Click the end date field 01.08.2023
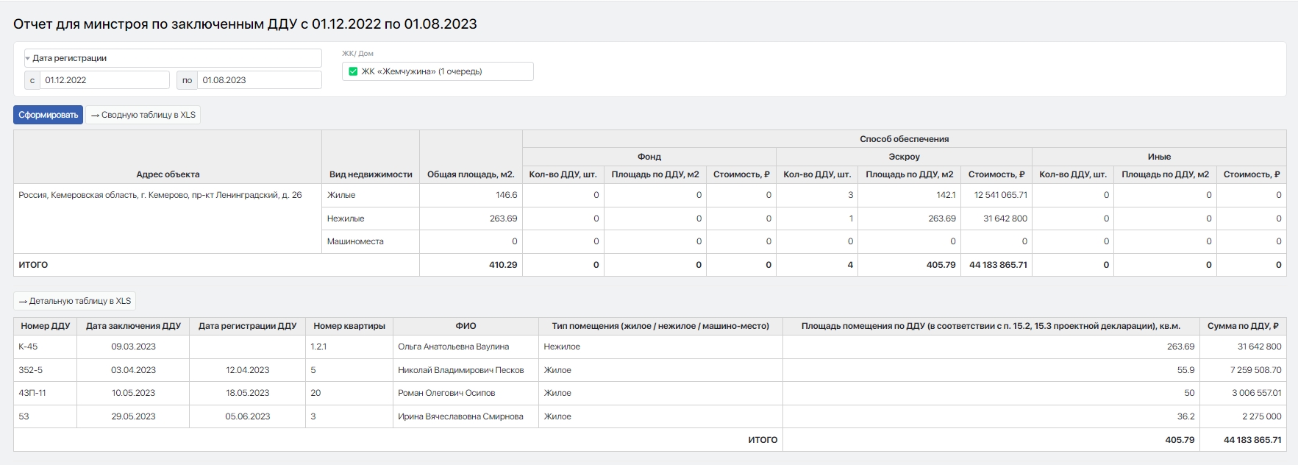 click(x=259, y=80)
